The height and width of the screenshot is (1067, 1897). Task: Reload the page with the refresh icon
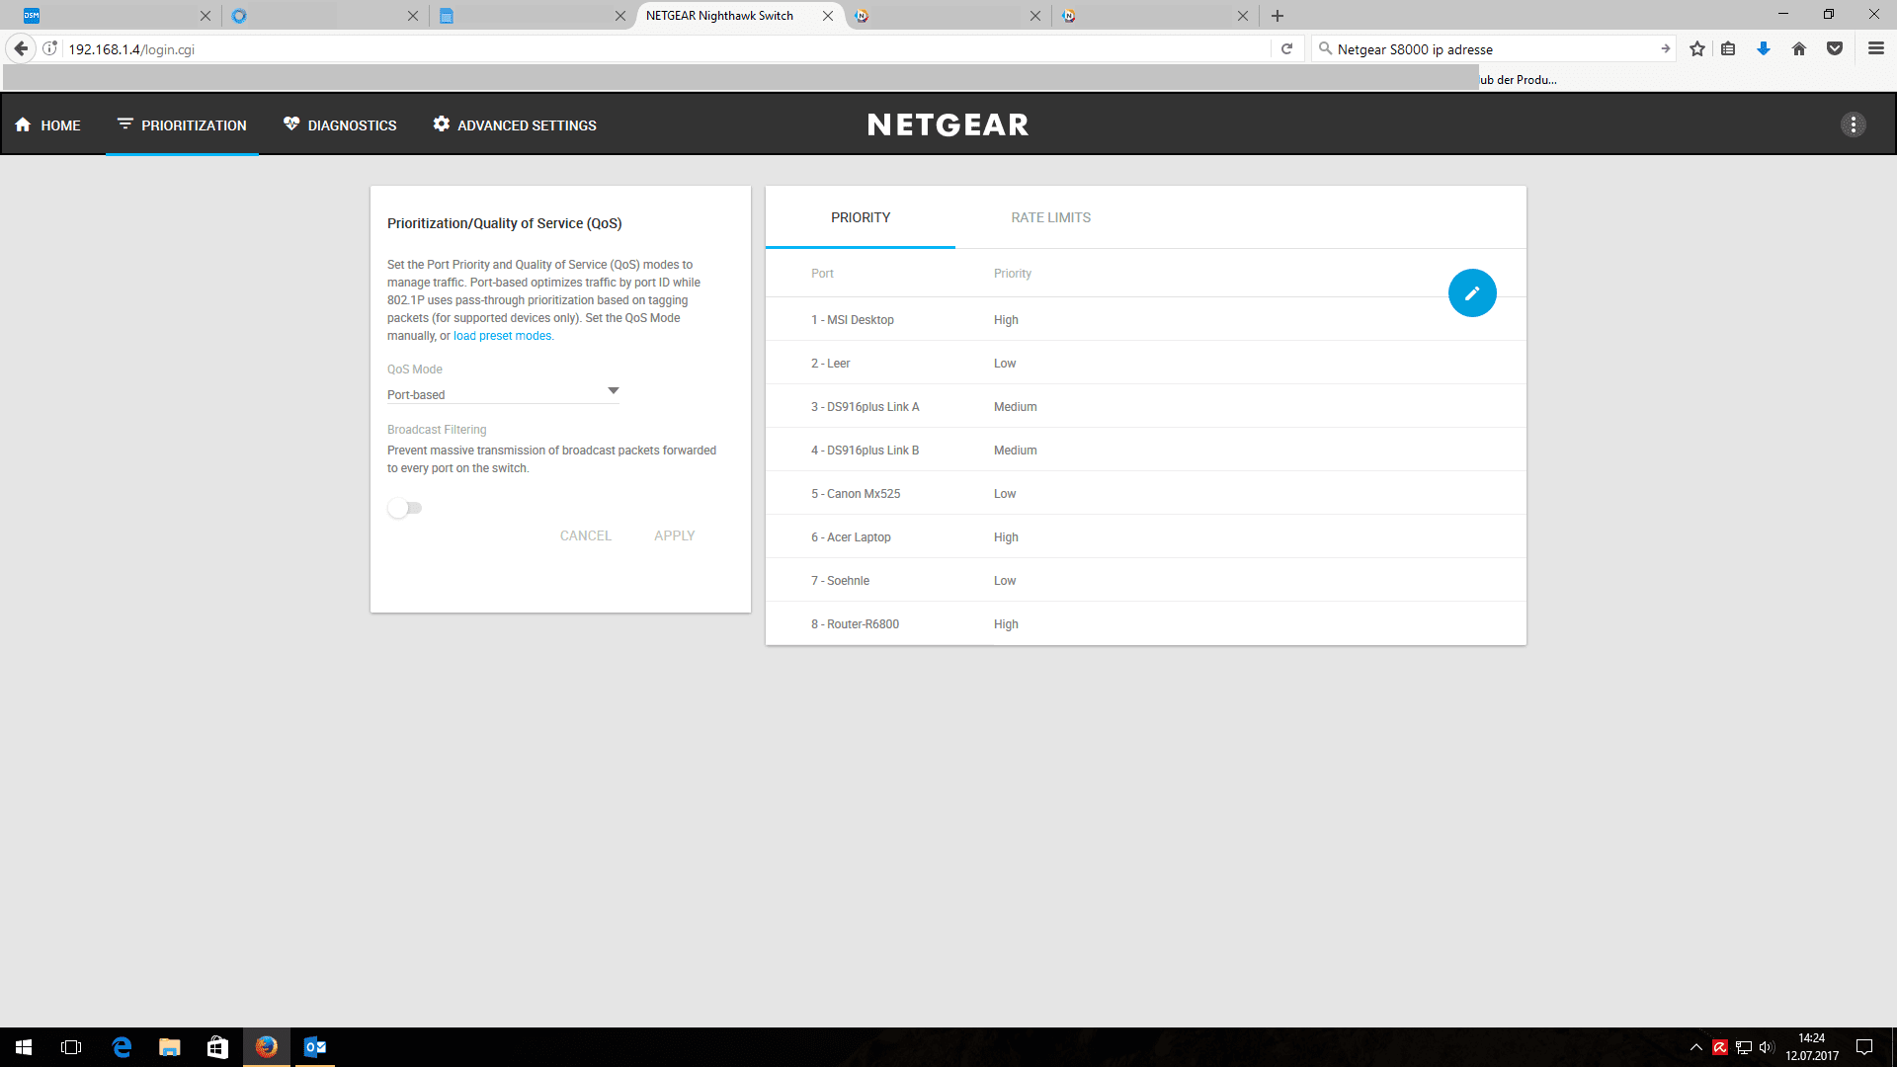[1286, 48]
